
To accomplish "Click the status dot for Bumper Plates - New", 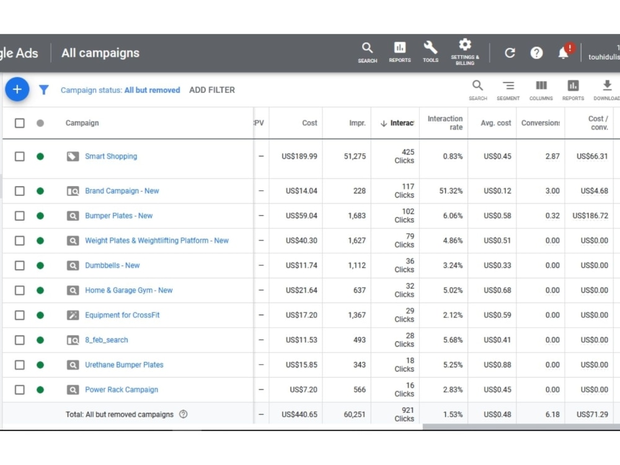I will click(x=40, y=216).
